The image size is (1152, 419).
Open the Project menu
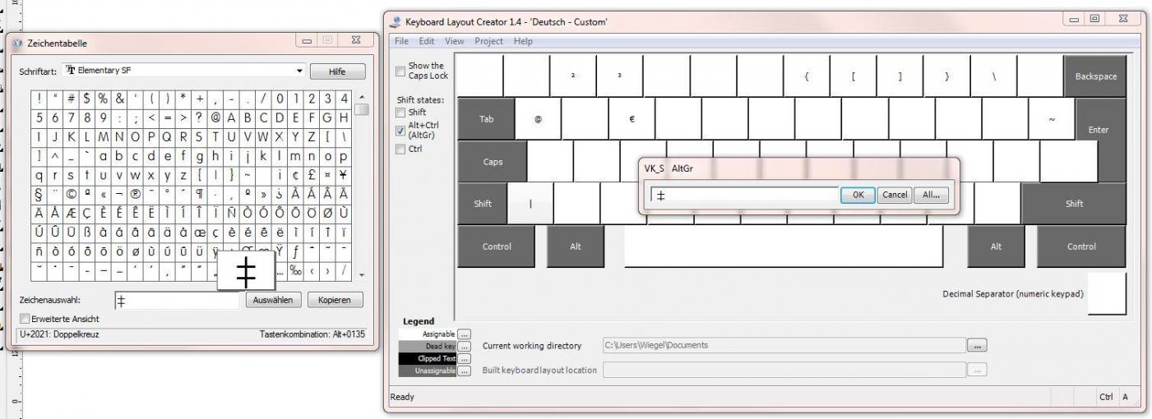[488, 41]
